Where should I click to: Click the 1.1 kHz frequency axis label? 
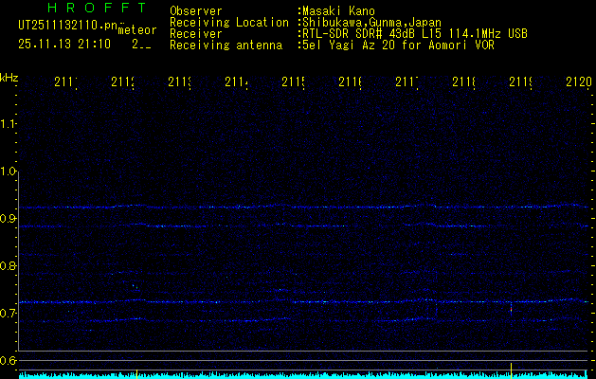coord(9,124)
